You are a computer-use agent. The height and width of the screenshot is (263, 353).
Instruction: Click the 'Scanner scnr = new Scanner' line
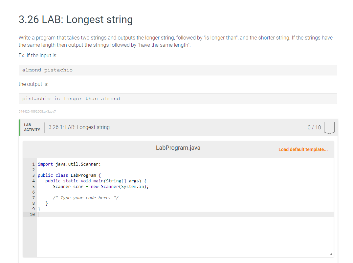(100, 187)
